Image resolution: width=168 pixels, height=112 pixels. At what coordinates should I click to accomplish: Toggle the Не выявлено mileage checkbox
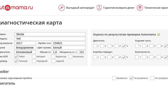pos(132,78)
